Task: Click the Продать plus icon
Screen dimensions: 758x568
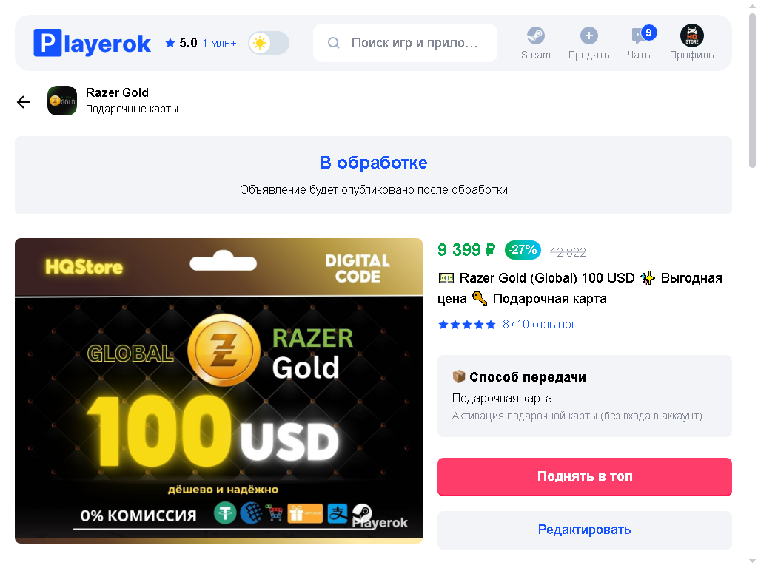Action: pyautogui.click(x=588, y=35)
